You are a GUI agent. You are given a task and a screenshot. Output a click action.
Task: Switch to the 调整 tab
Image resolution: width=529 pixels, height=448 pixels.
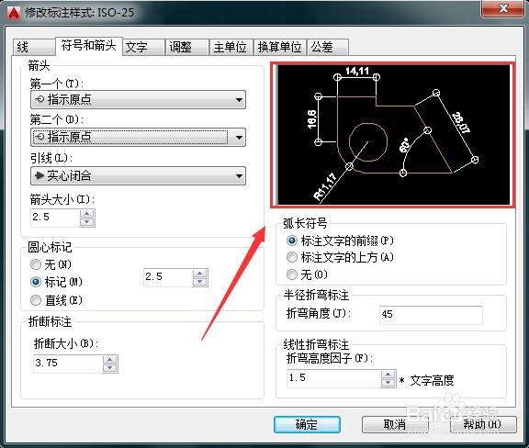click(187, 47)
